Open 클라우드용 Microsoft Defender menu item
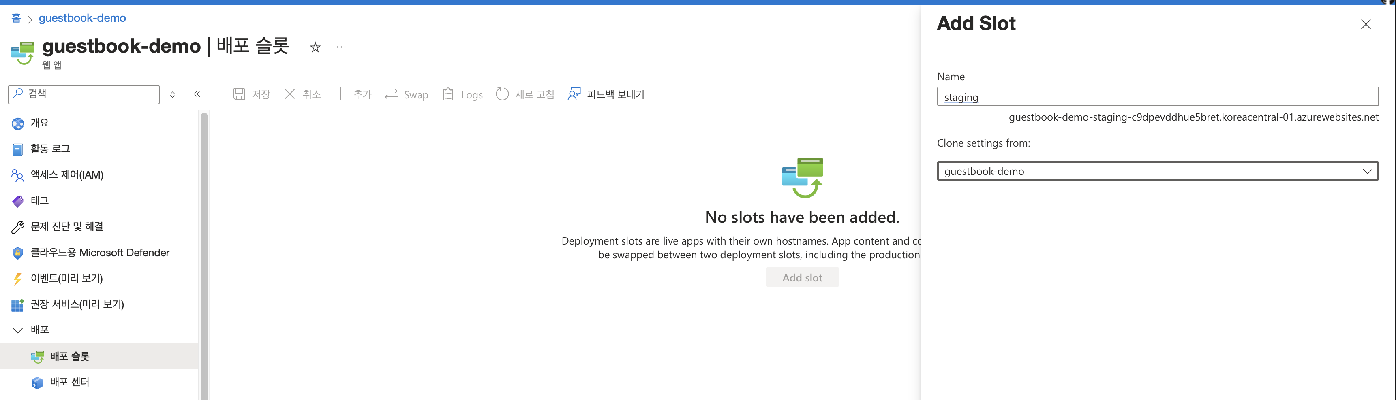 pyautogui.click(x=99, y=253)
